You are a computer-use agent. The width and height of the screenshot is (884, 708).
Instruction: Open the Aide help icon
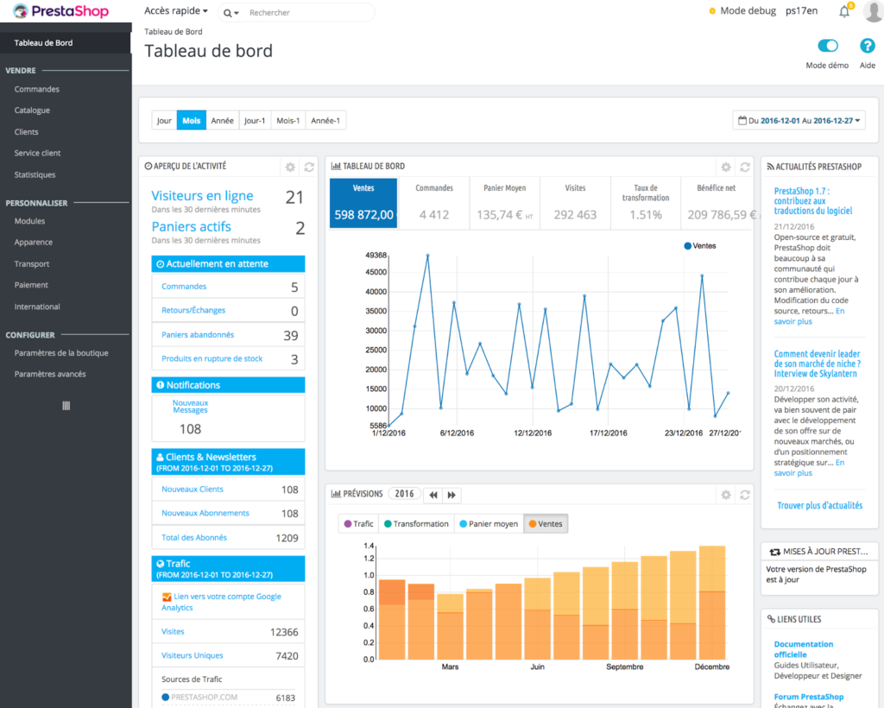pyautogui.click(x=867, y=47)
